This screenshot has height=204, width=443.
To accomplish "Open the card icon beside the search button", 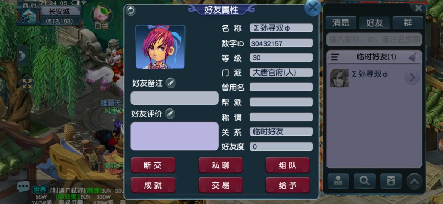I will pos(391,181).
